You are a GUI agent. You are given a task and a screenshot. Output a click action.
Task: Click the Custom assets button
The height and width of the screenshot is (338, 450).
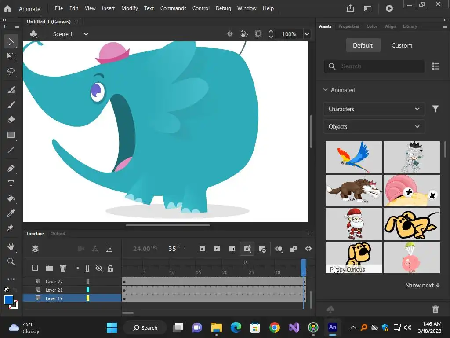[x=402, y=45]
